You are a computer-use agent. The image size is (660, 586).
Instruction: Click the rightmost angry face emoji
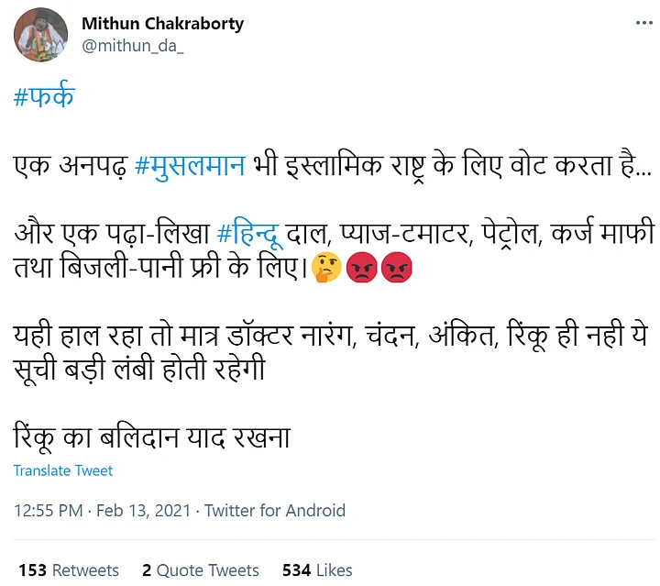(396, 269)
